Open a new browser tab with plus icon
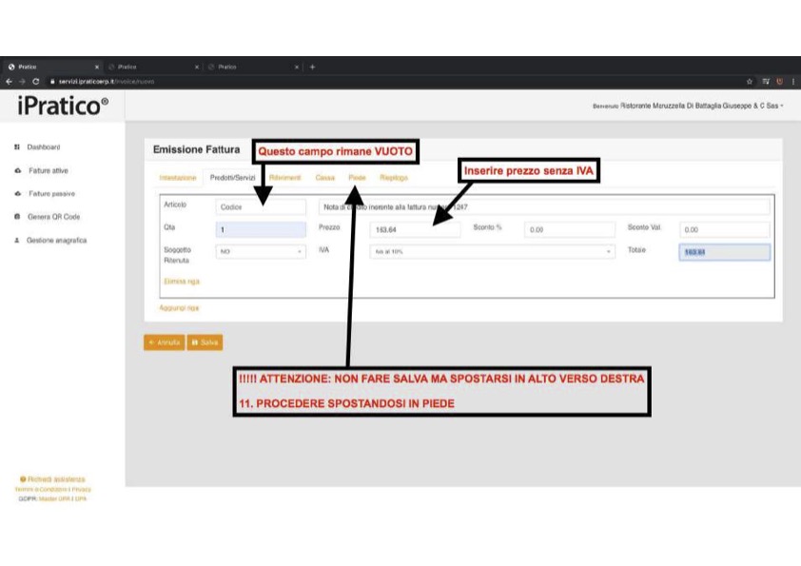 [x=312, y=67]
